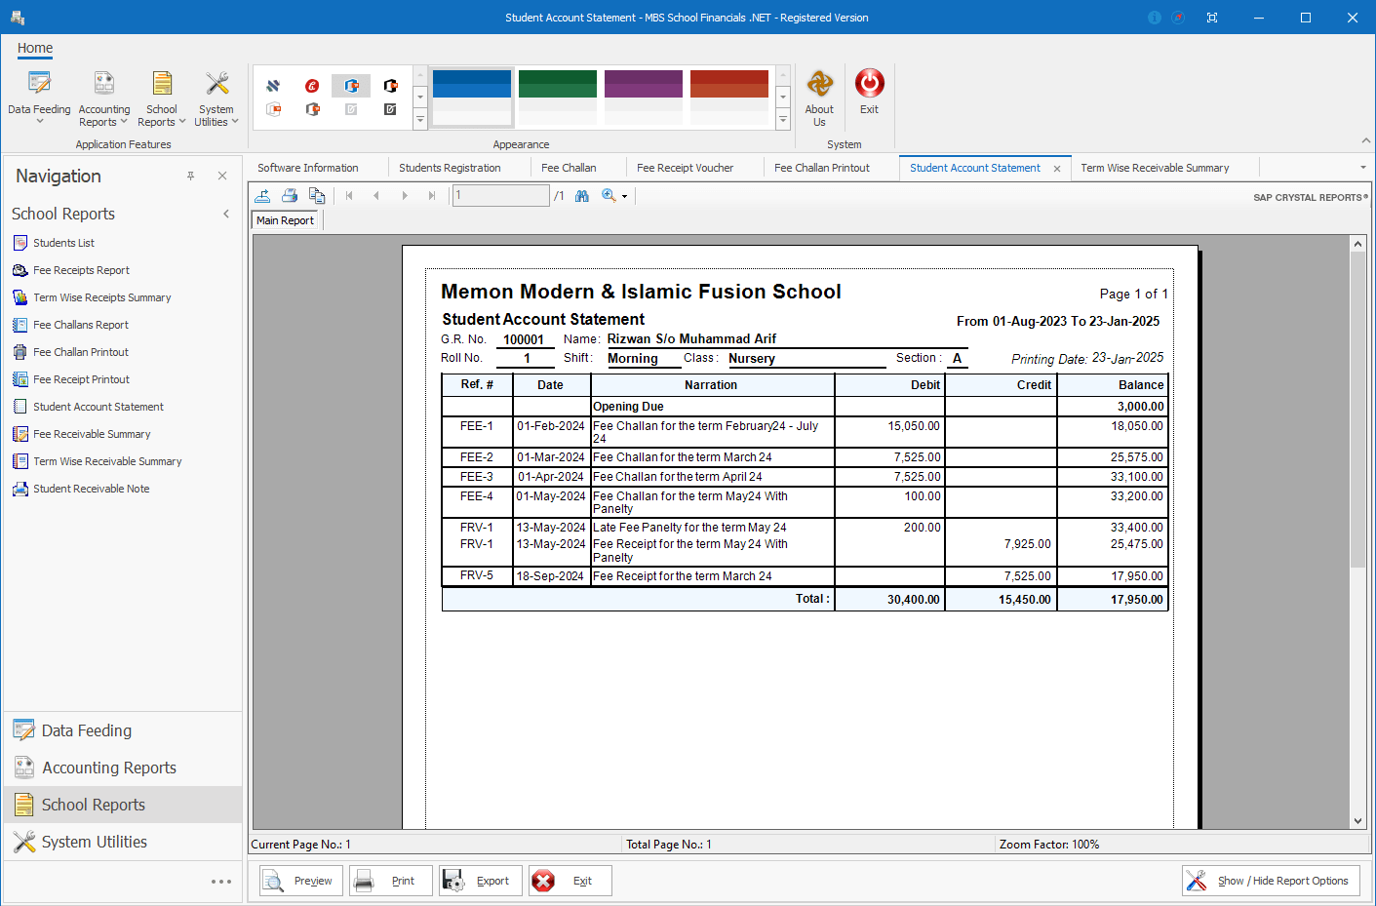This screenshot has height=906, width=1376.
Task: Expand the skin icon gallery dropdown
Action: coord(420,119)
